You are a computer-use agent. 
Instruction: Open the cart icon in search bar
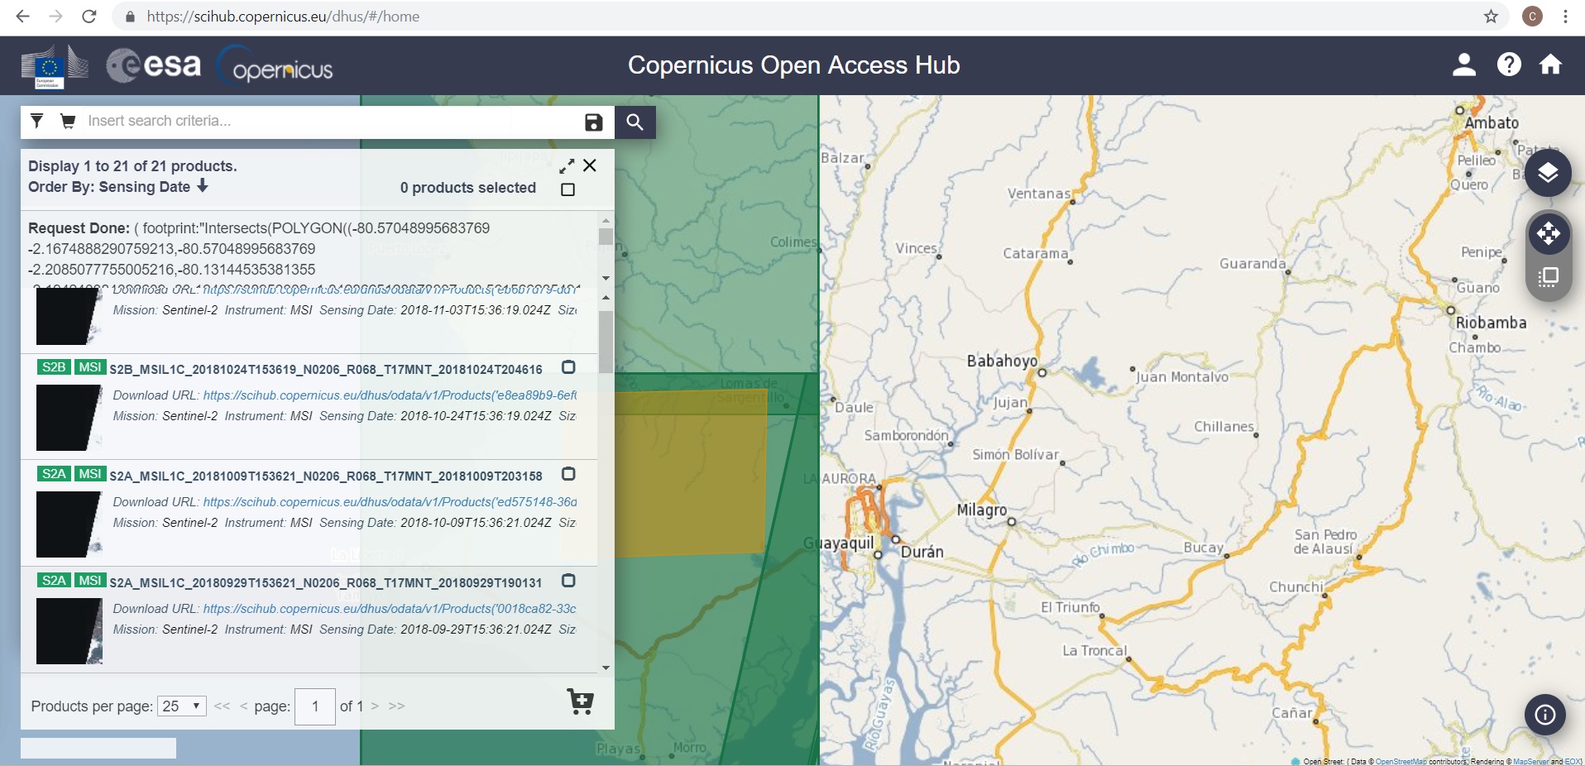pos(69,122)
